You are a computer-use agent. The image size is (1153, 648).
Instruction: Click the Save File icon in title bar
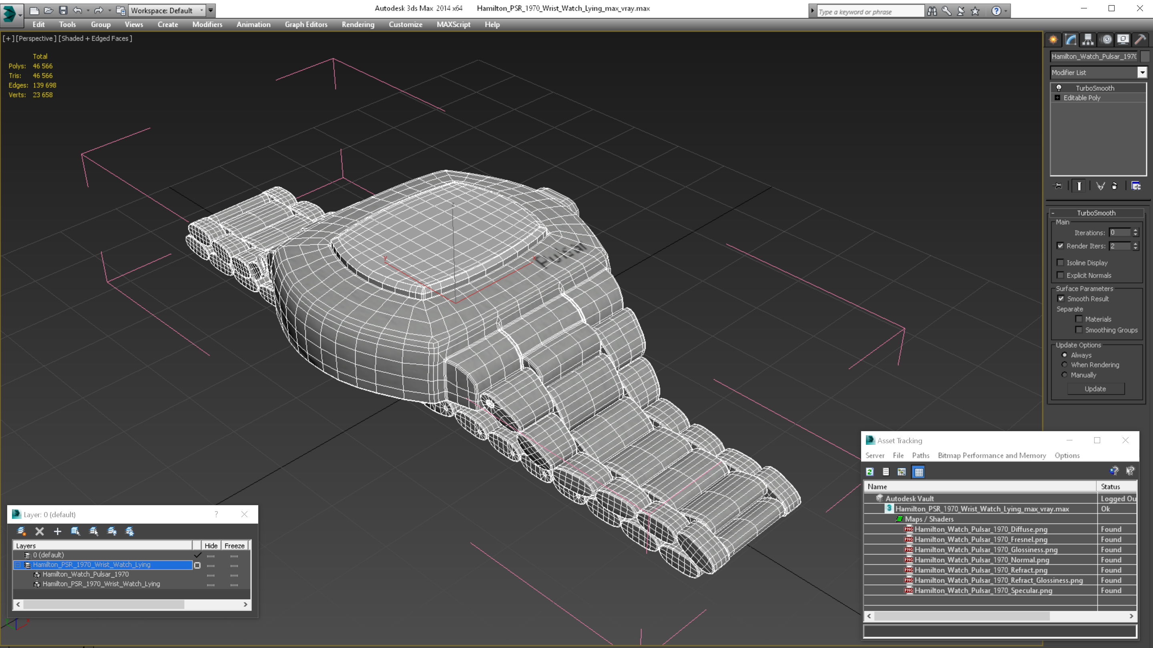click(63, 10)
